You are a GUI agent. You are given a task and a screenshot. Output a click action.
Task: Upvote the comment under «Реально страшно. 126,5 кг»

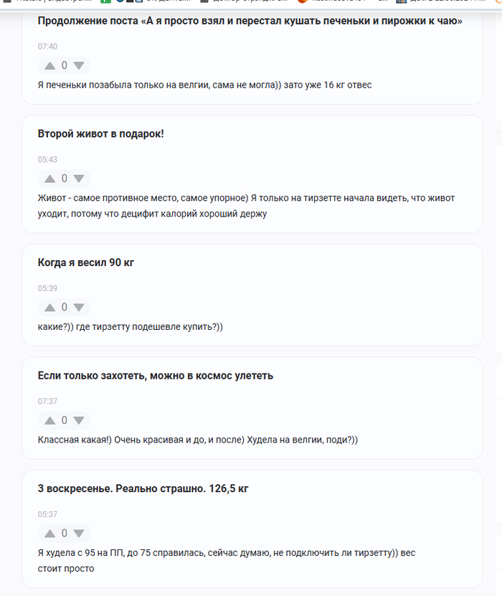49,534
